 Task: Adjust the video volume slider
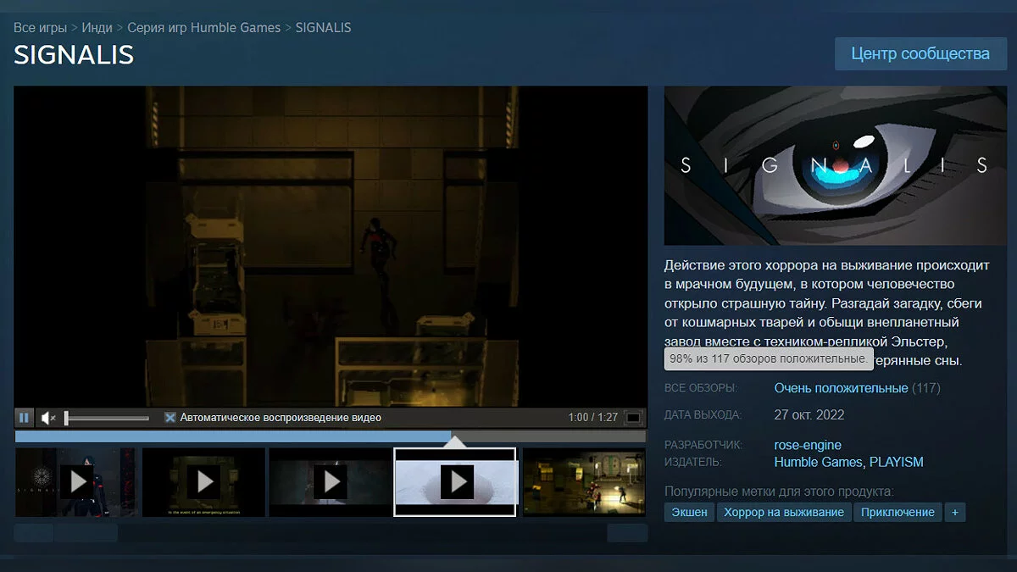107,418
